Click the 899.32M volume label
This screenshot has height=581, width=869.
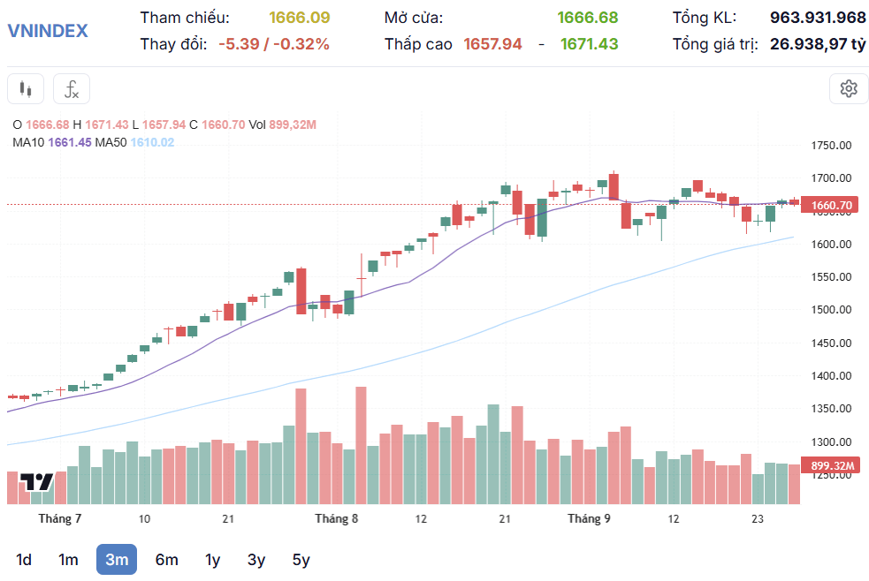(x=829, y=465)
